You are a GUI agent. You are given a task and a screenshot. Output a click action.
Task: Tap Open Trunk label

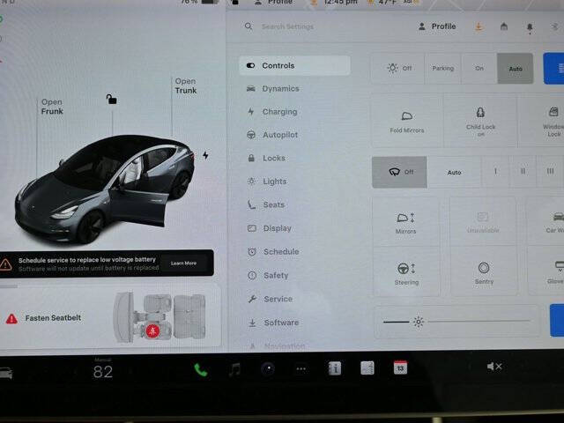[186, 85]
